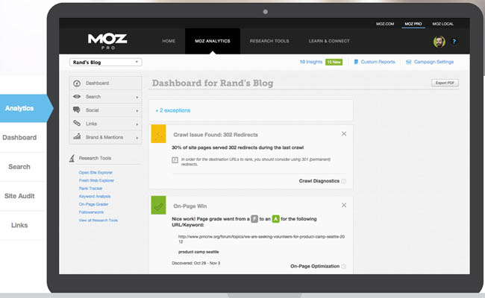
Task: Click the Dashboard gauge icon in sidebar
Action: 77,83
